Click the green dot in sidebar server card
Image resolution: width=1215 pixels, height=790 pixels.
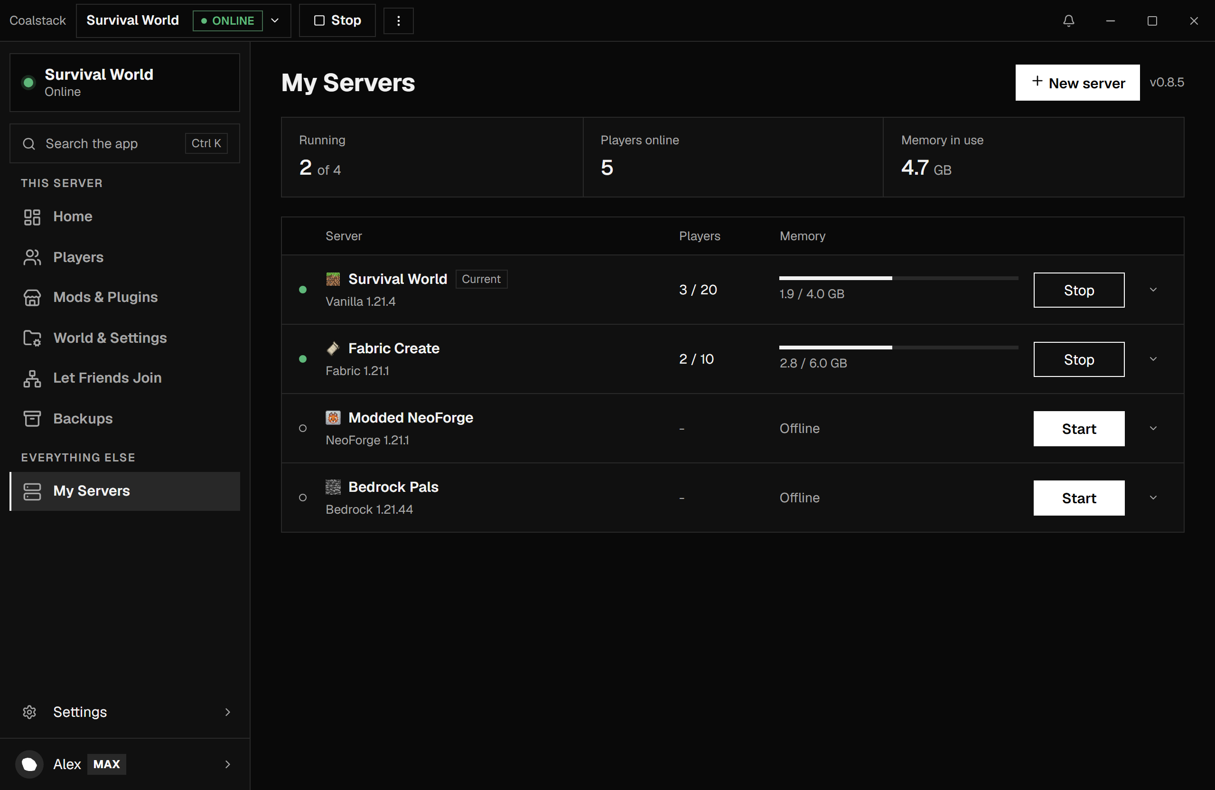pyautogui.click(x=28, y=82)
